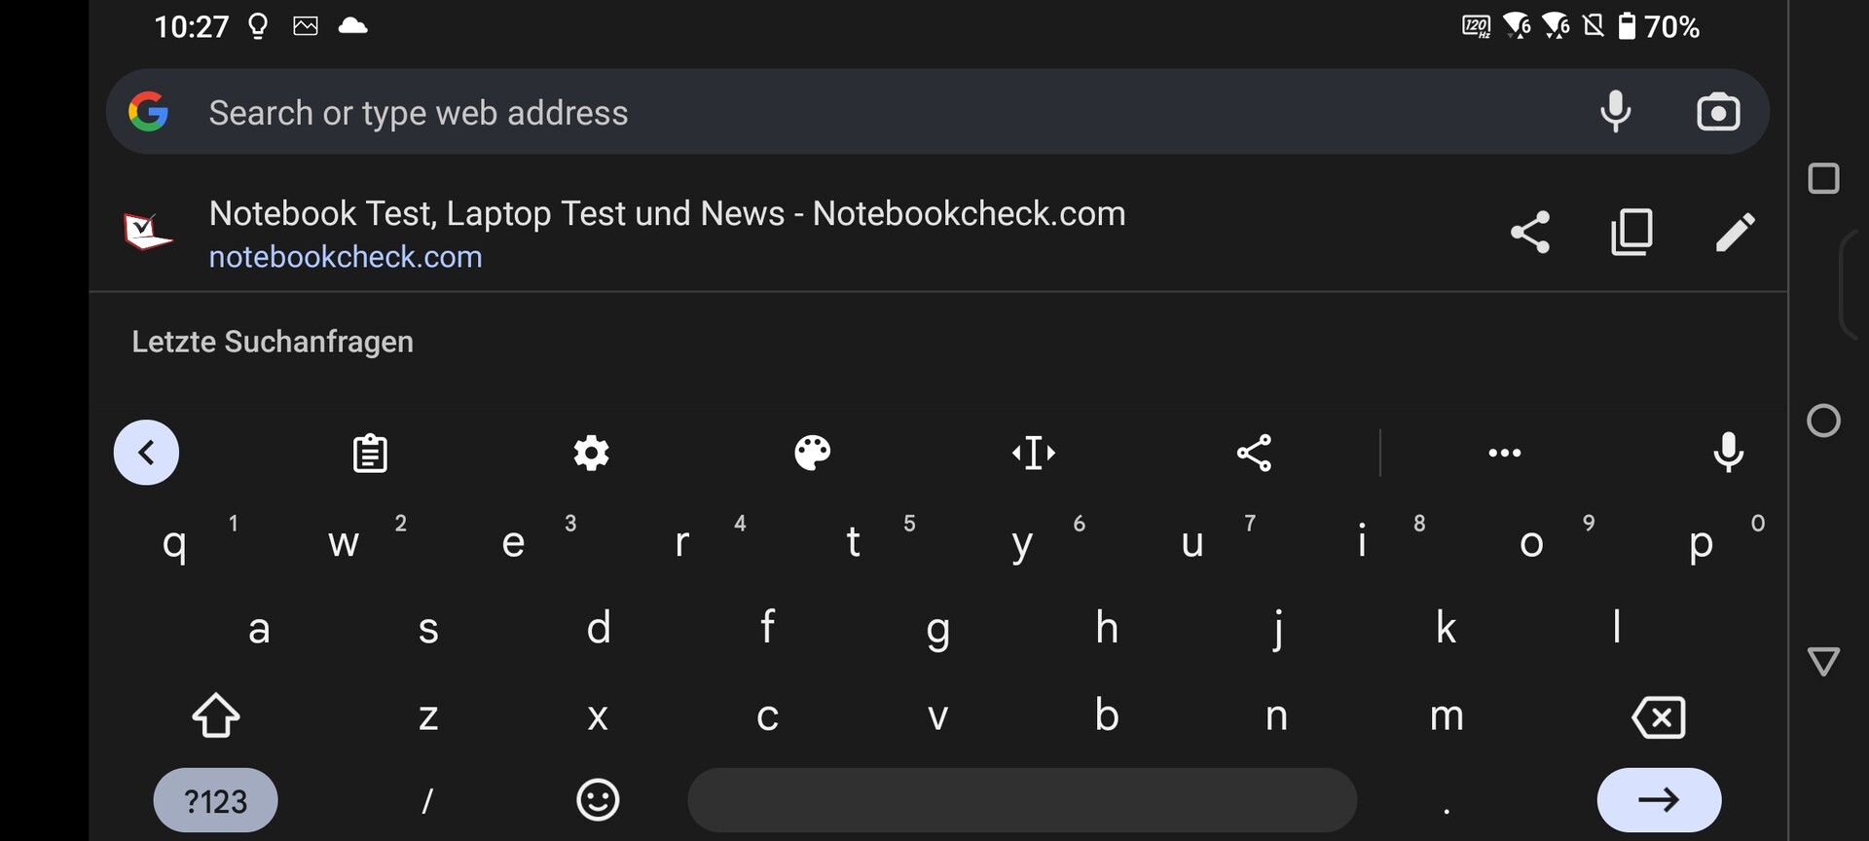This screenshot has height=841, width=1869.
Task: Tap the voice search microphone in address bar
Action: point(1615,112)
